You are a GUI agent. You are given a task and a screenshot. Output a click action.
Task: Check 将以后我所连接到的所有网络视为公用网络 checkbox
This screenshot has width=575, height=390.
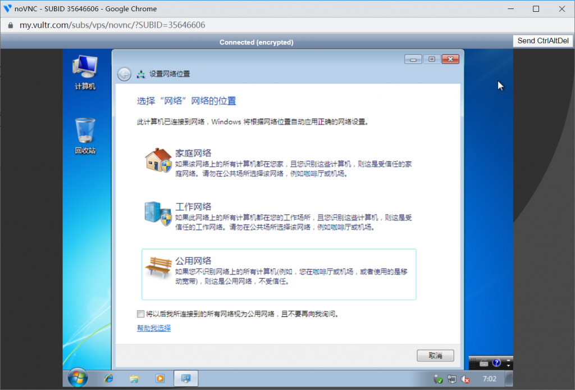(x=140, y=314)
